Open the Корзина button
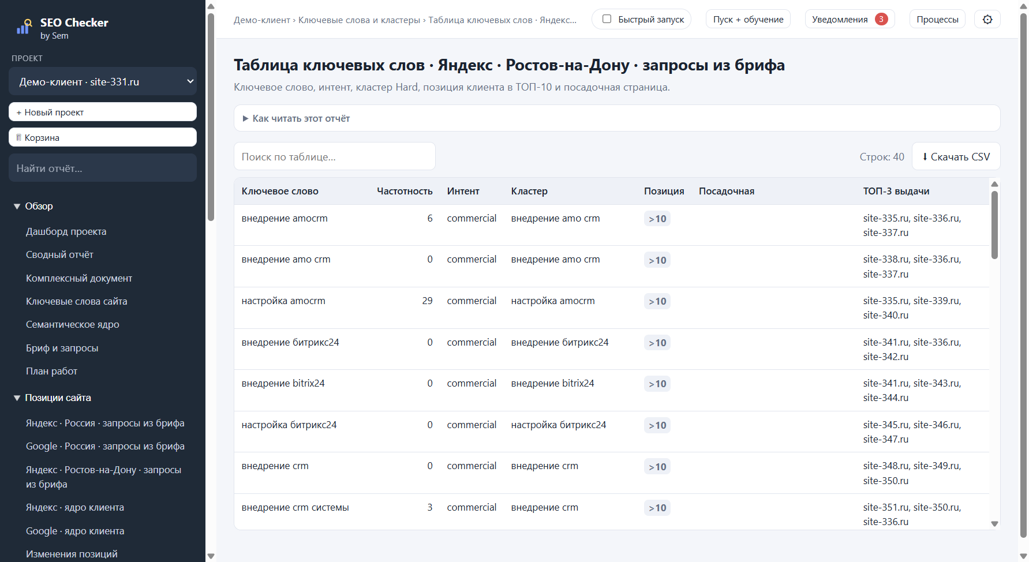 pos(103,137)
